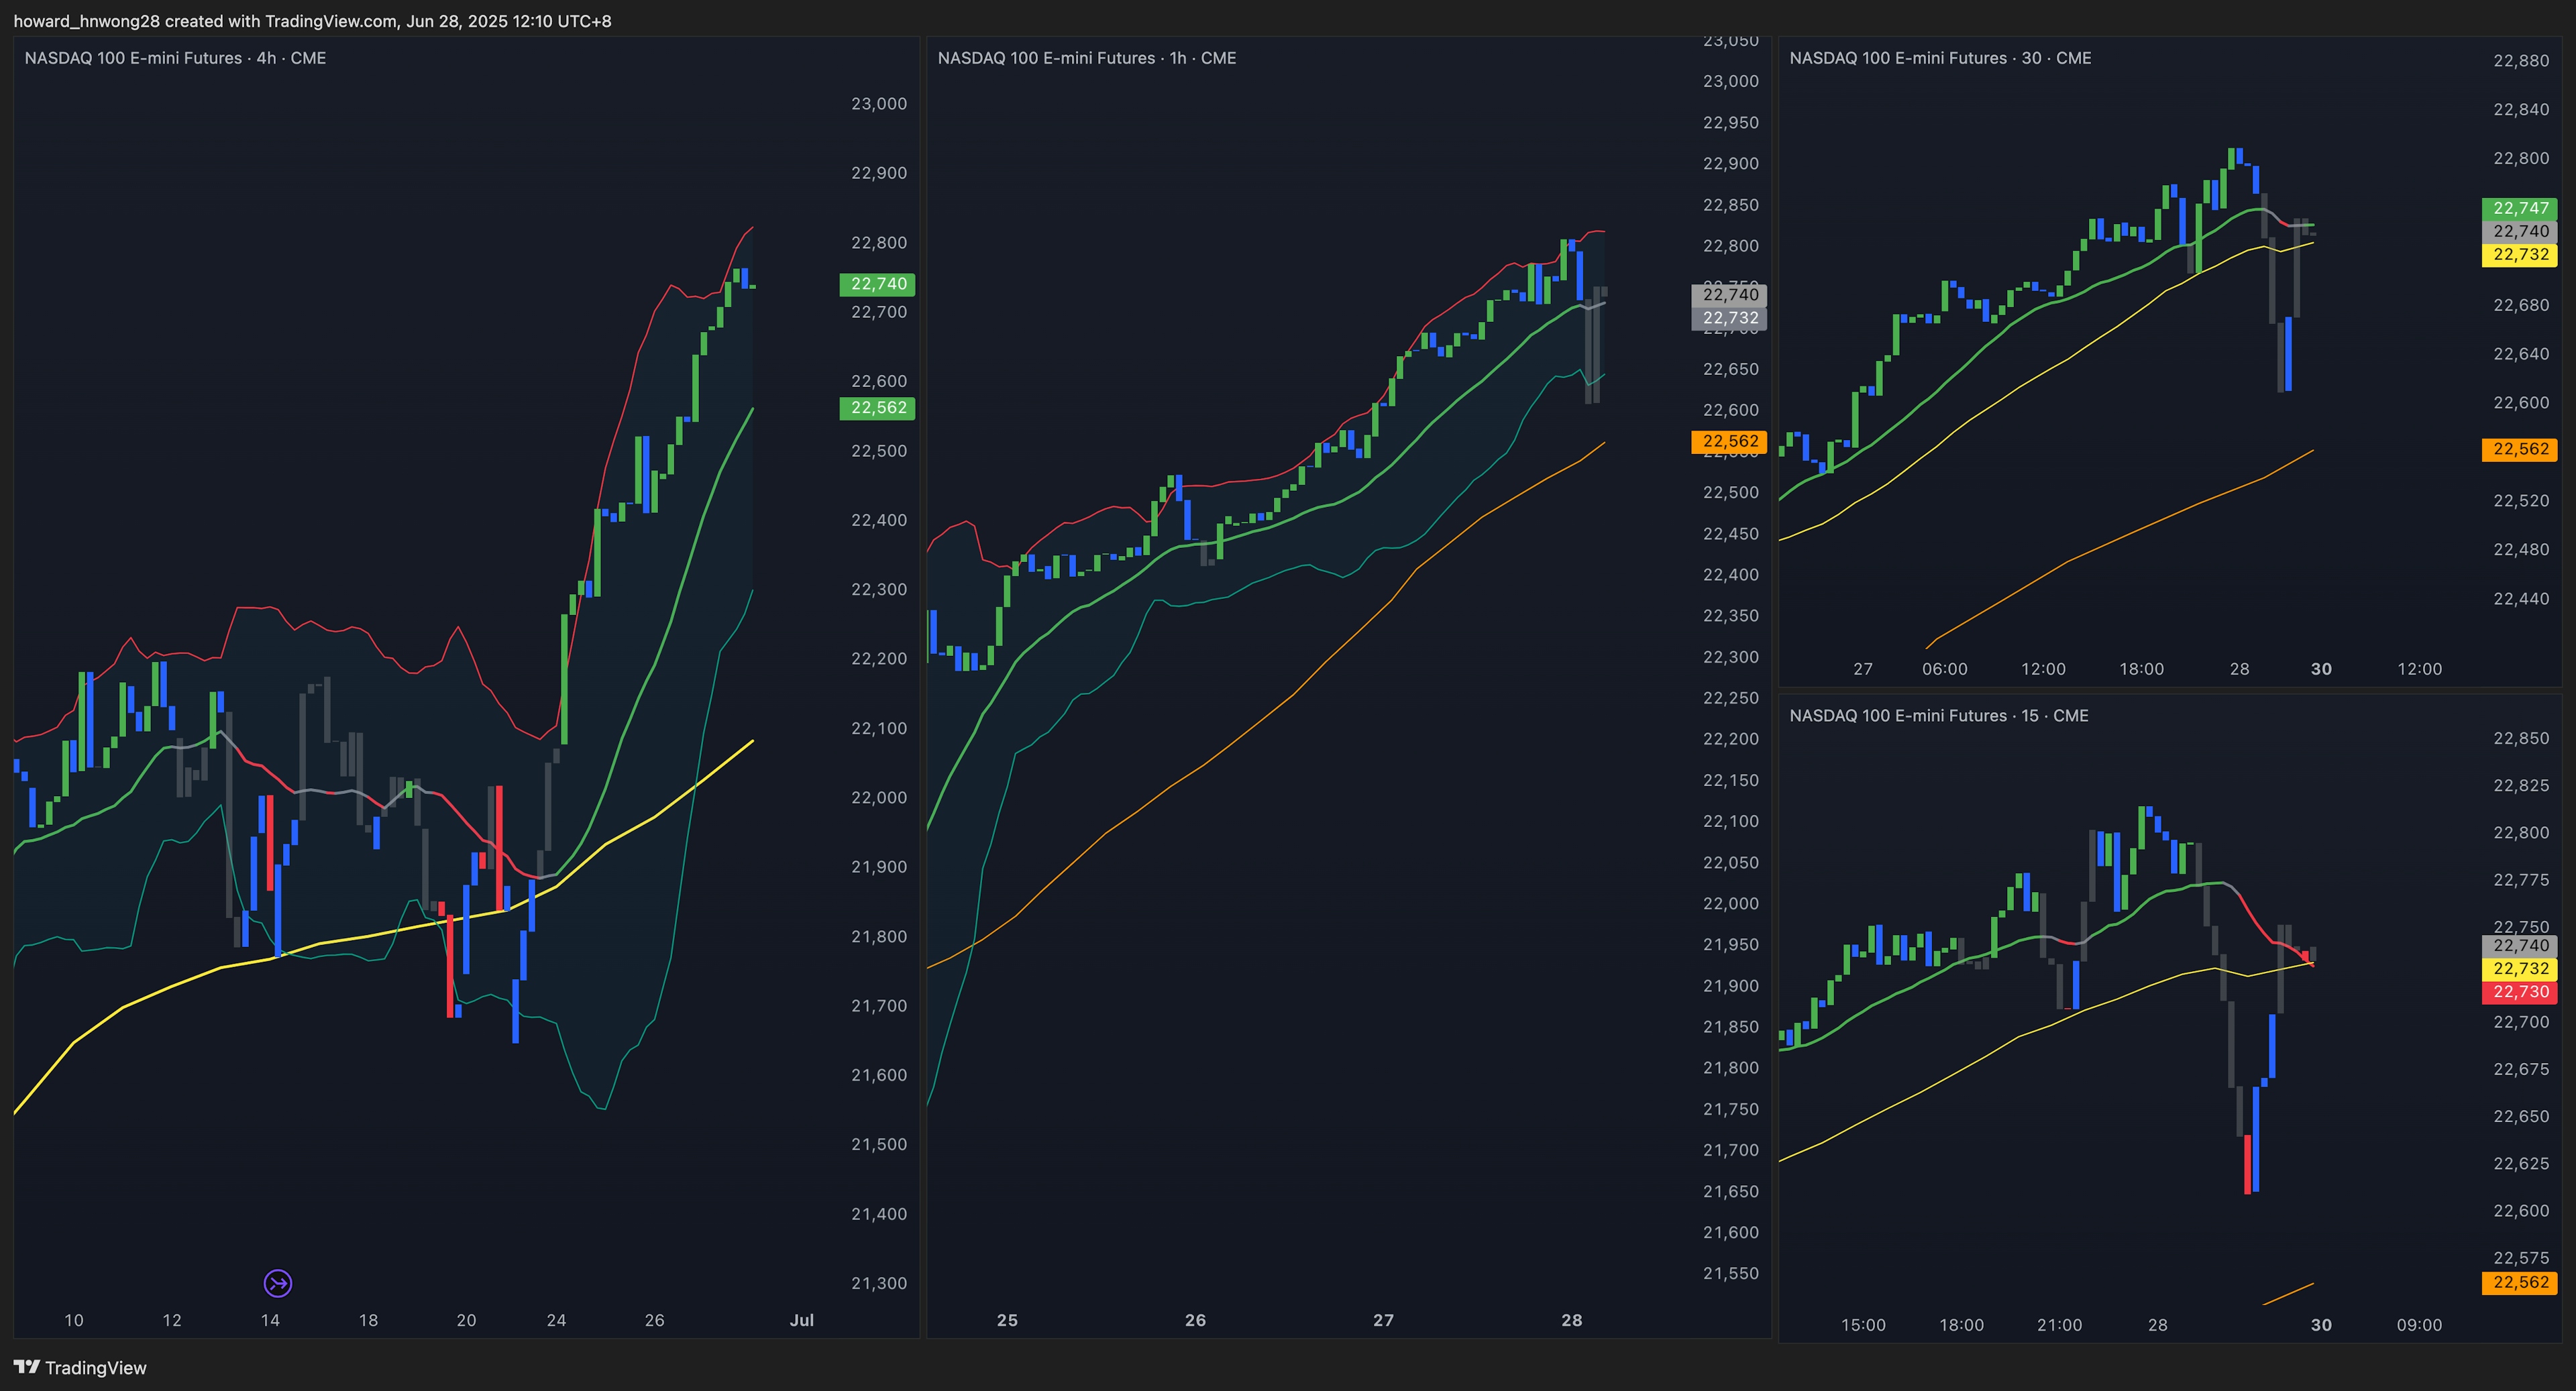Click the '28' date label on the 1h chart

tap(1572, 1320)
